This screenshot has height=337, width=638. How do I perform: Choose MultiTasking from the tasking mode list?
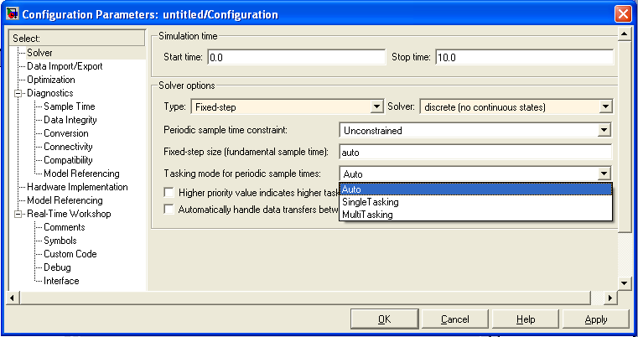368,215
